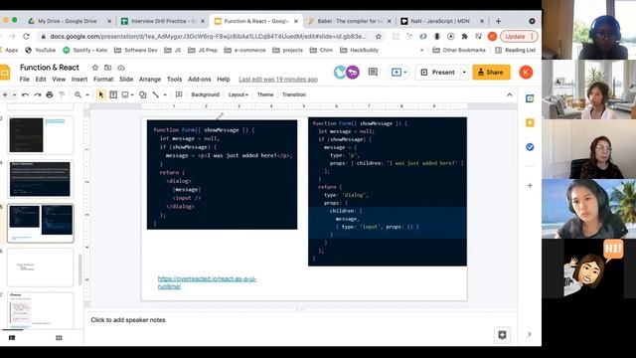Check the cloud document status icon
Image resolution: width=636 pixels, height=358 pixels.
[x=121, y=68]
